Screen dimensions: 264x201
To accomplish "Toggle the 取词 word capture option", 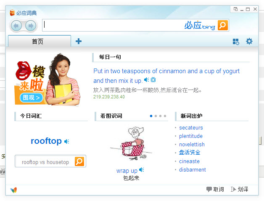I will (215, 189).
